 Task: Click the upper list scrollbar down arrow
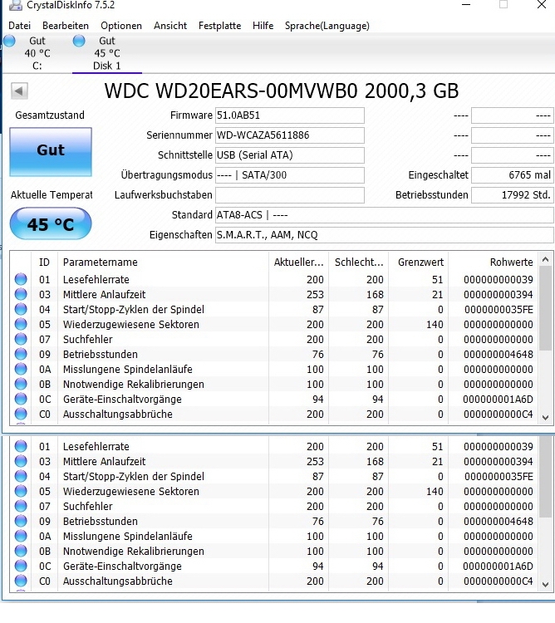pyautogui.click(x=546, y=418)
